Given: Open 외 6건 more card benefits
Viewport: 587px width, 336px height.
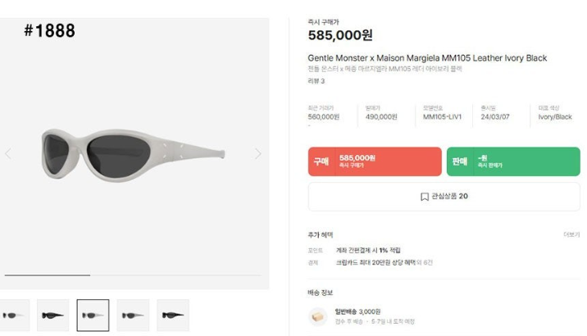Looking at the screenshot, I should coord(425,263).
